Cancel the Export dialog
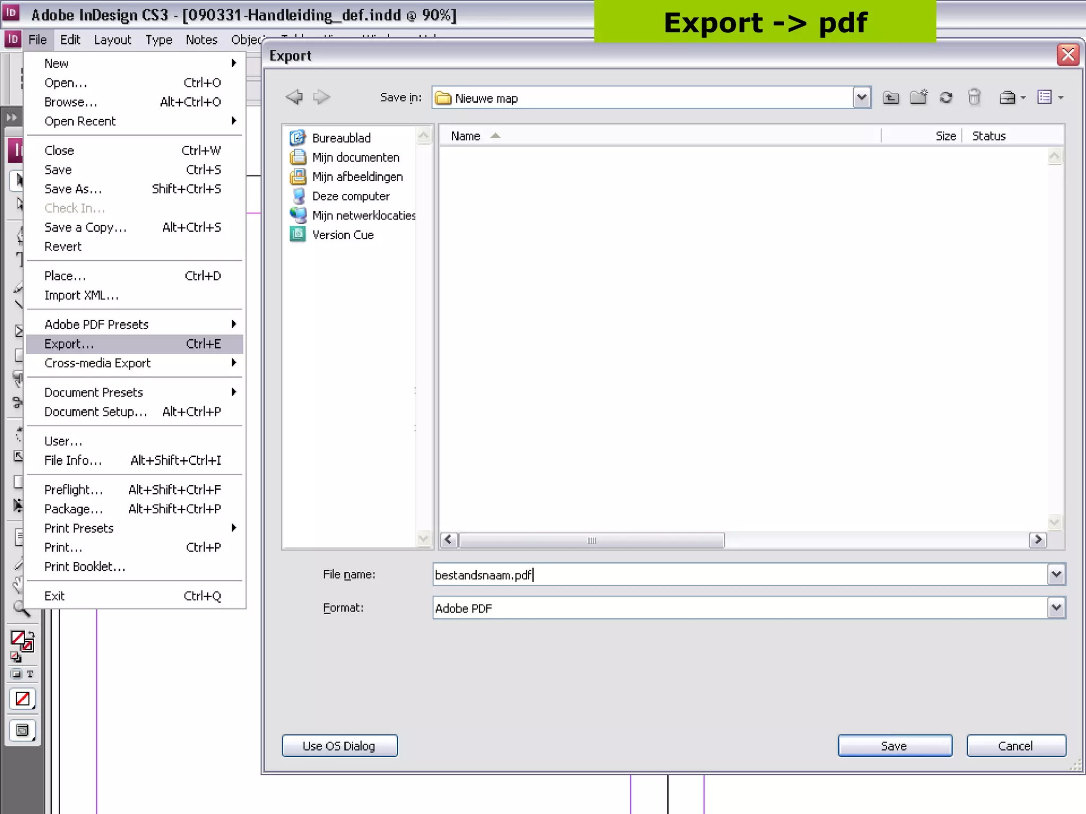The height and width of the screenshot is (814, 1086). (x=1016, y=746)
